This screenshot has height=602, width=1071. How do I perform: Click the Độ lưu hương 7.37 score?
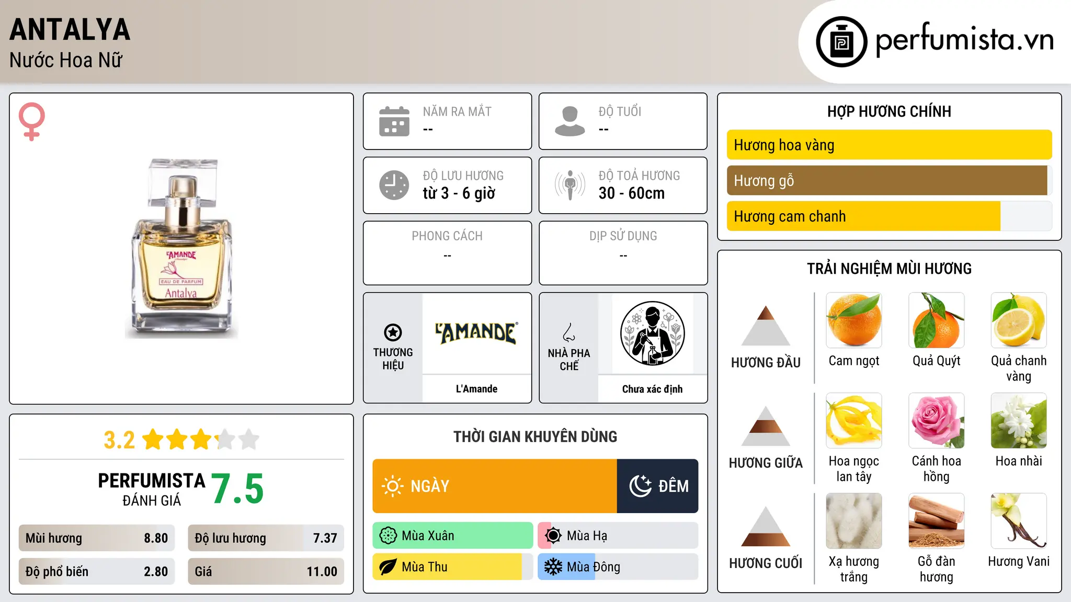[266, 538]
